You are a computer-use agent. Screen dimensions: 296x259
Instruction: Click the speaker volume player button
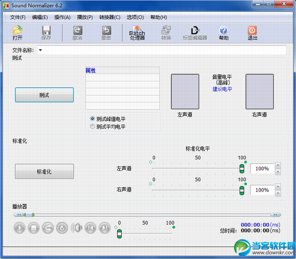click(x=76, y=228)
